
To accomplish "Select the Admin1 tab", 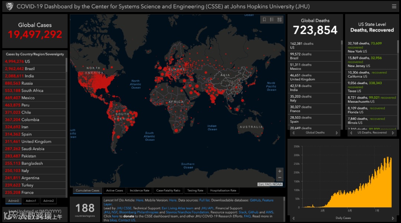I will pyautogui.click(x=31, y=201).
